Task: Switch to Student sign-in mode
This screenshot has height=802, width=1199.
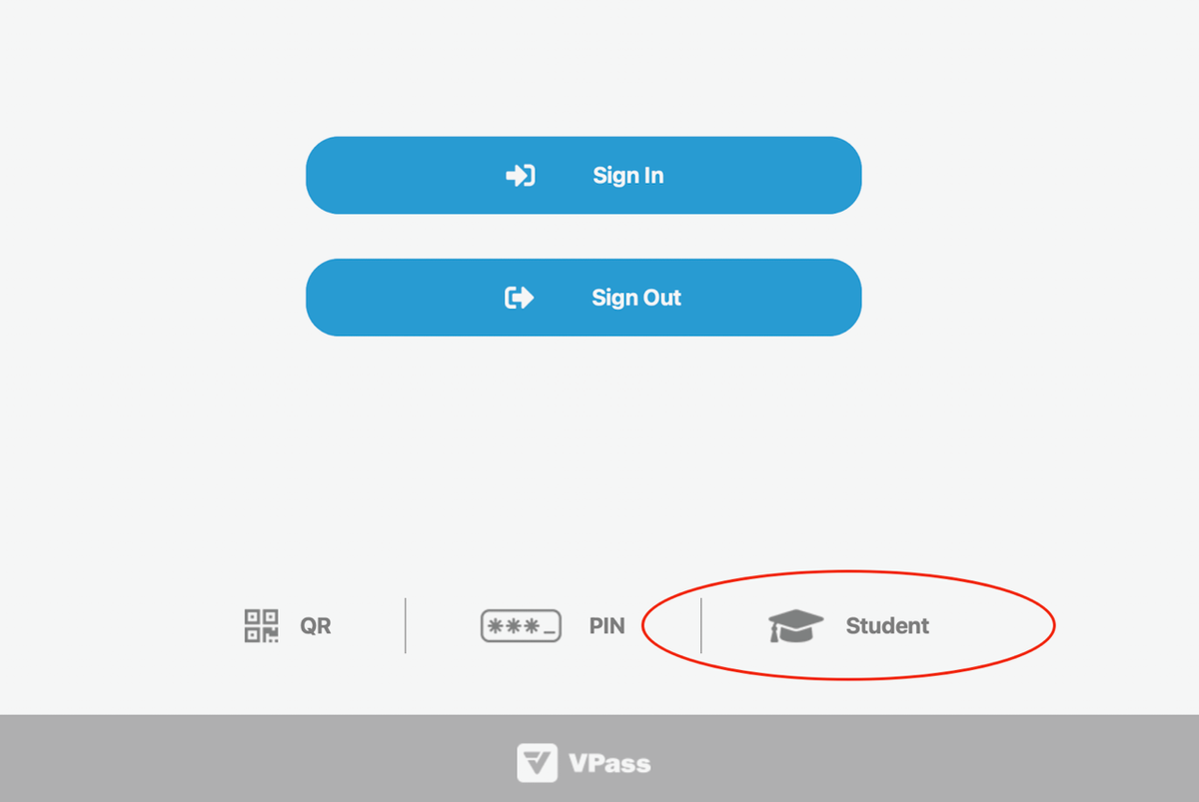Action: (848, 626)
